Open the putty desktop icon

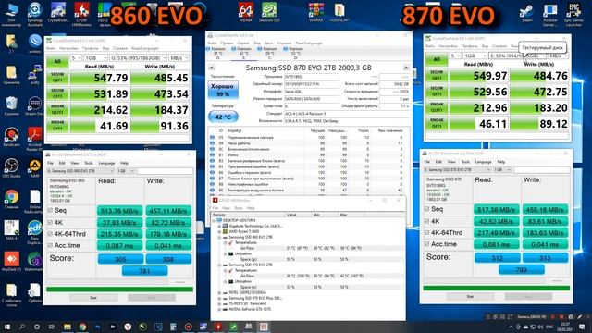click(35, 74)
